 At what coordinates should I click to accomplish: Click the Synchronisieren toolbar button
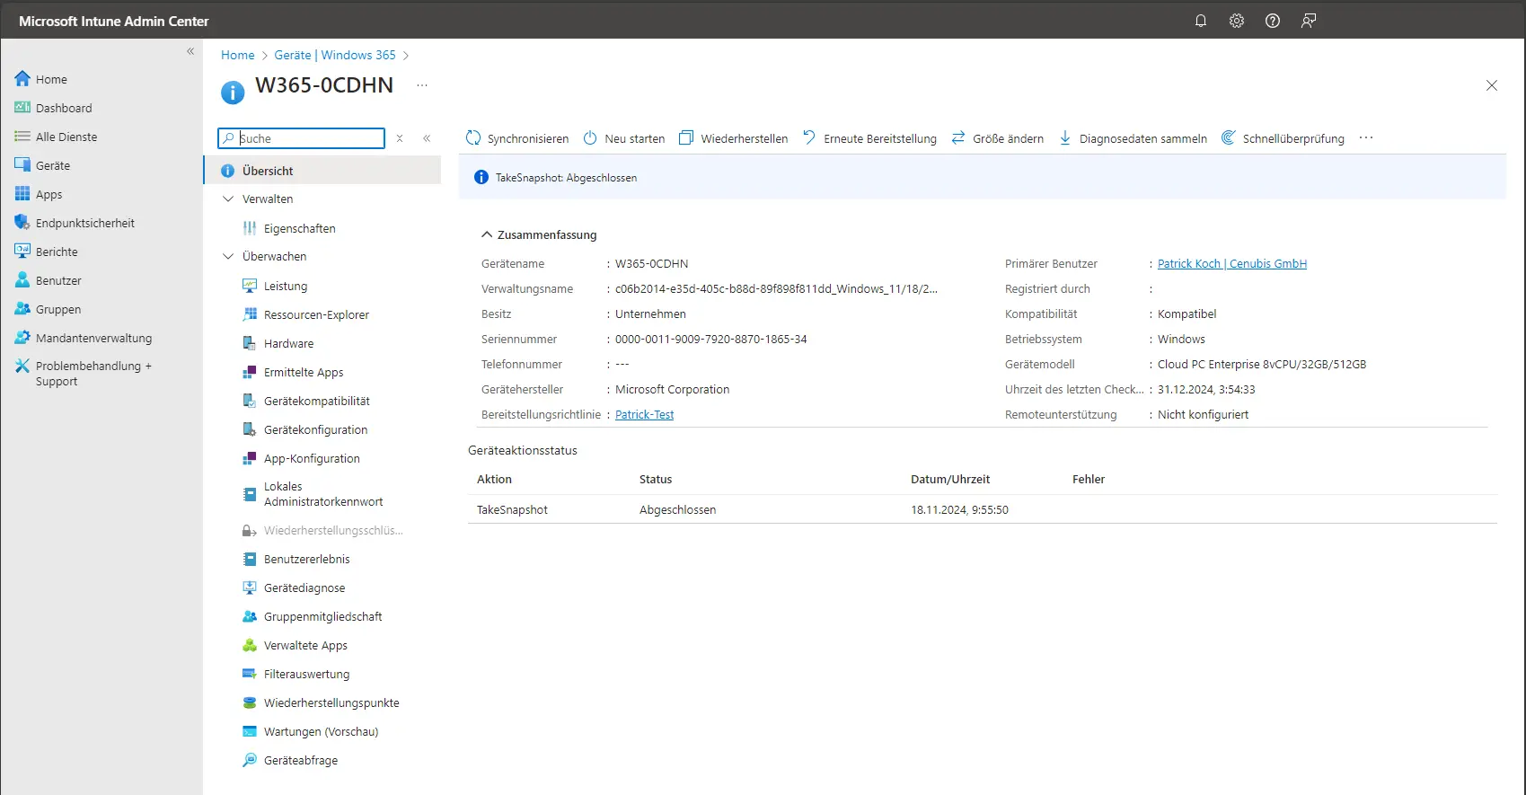click(517, 138)
